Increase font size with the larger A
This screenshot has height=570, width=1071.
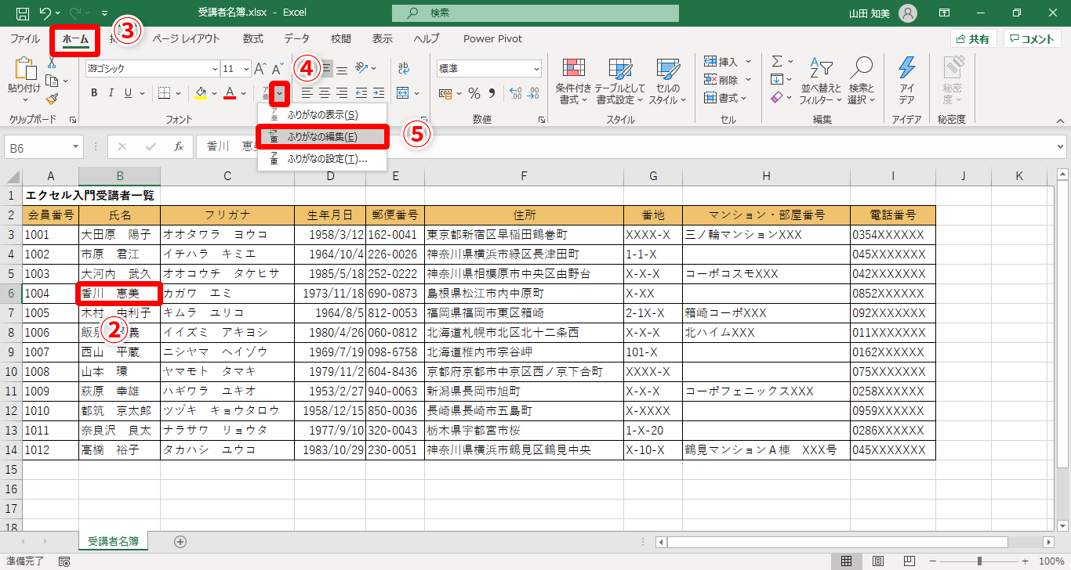260,69
